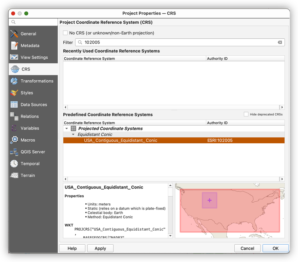Screen dimensions: 298x262
Task: Open the Data Sources table icon
Action: [x=14, y=105]
